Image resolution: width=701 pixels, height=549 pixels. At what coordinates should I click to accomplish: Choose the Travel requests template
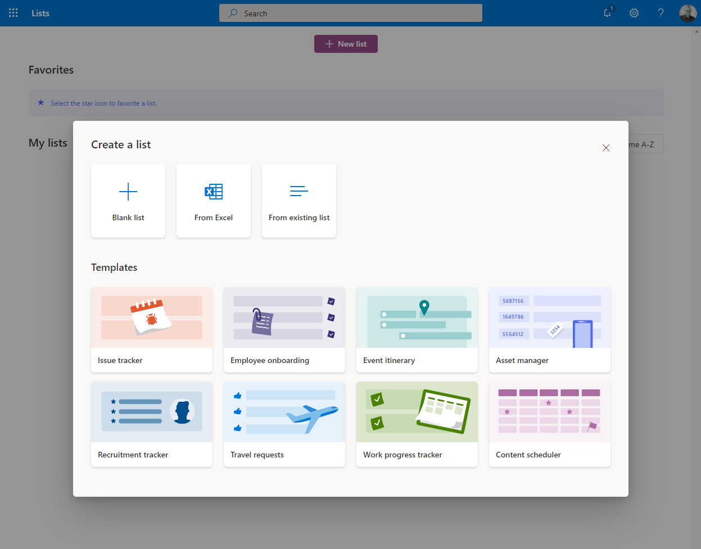(x=284, y=424)
